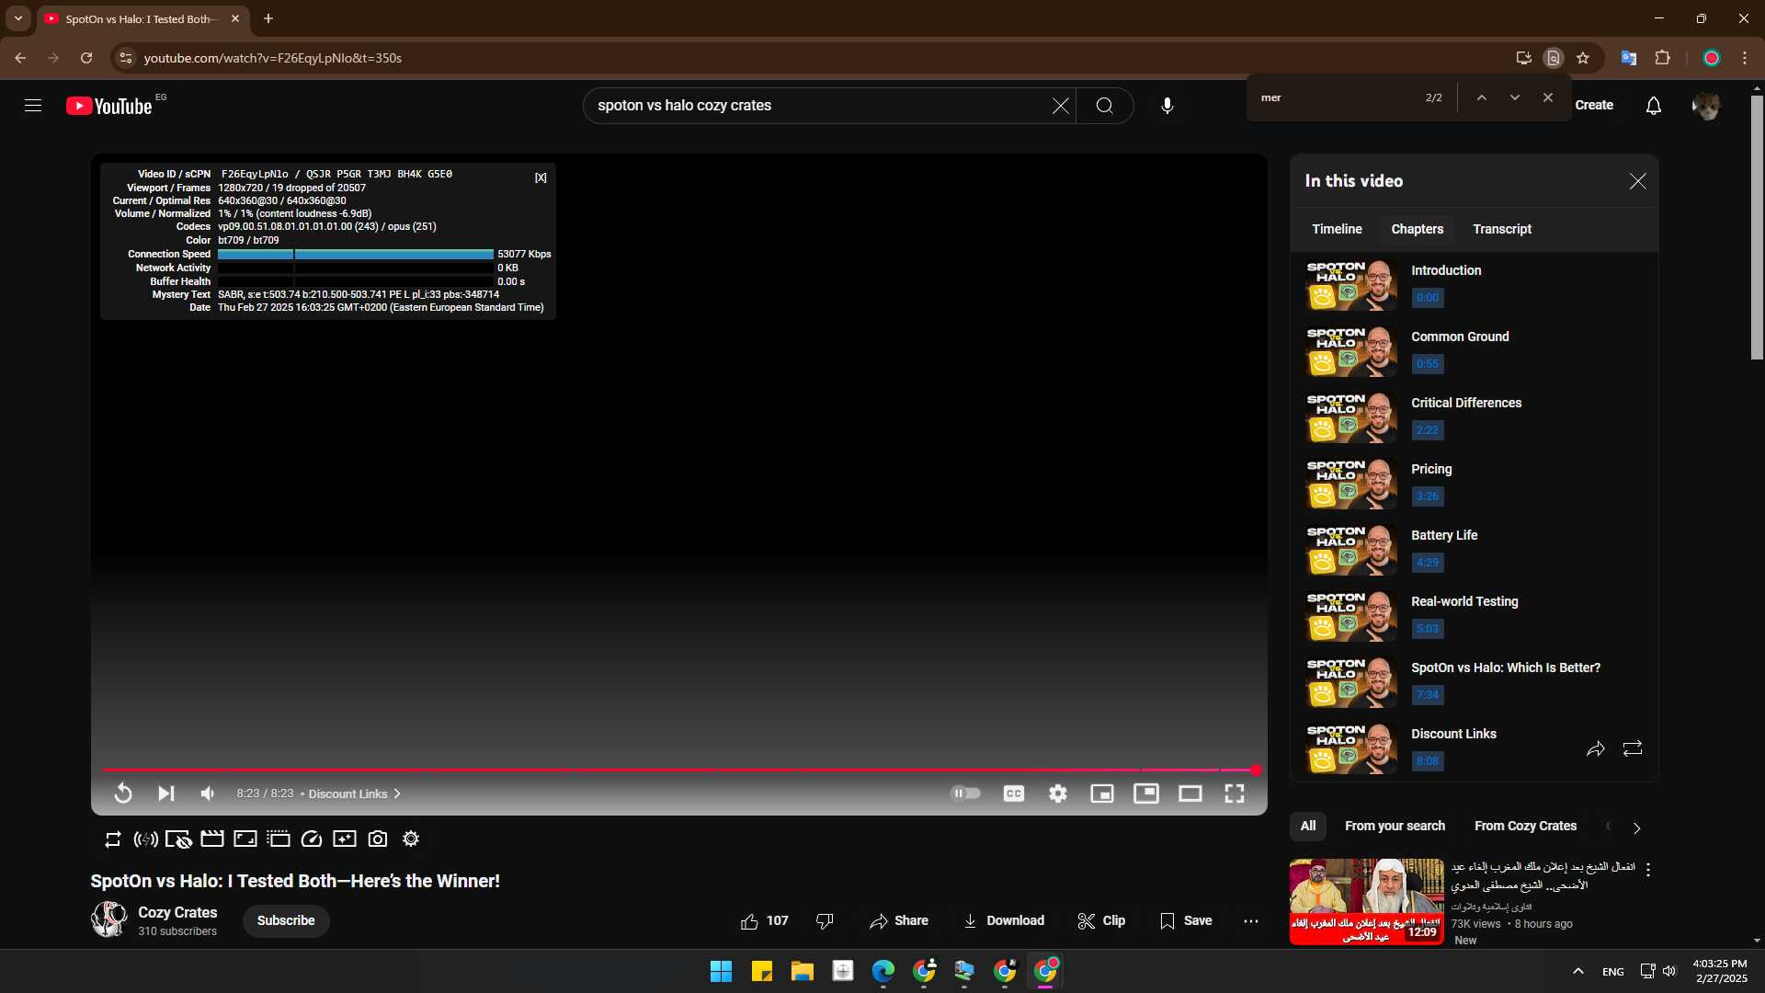The height and width of the screenshot is (993, 1765).
Task: Replay the video
Action: [x=123, y=793]
